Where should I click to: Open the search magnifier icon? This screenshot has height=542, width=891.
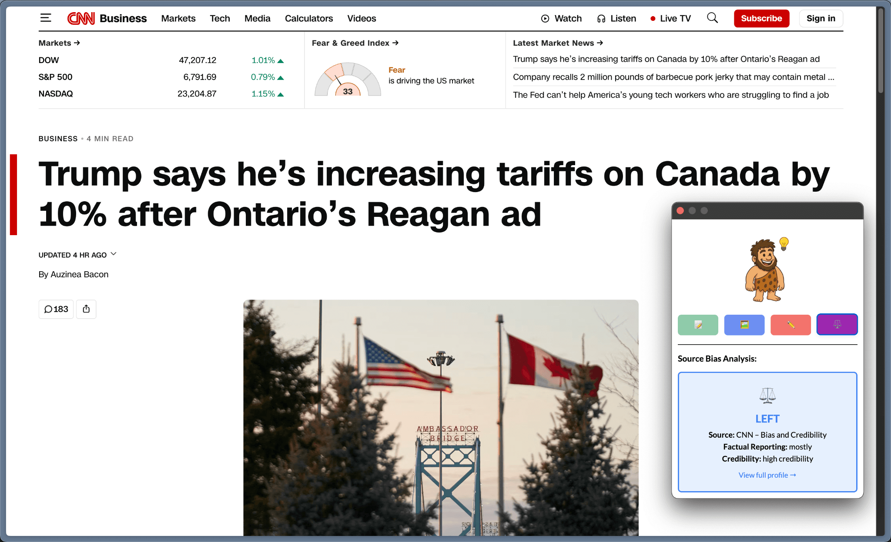coord(712,18)
